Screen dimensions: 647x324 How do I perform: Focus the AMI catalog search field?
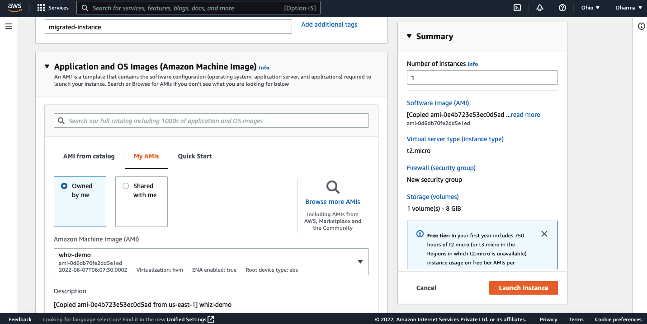click(x=211, y=121)
